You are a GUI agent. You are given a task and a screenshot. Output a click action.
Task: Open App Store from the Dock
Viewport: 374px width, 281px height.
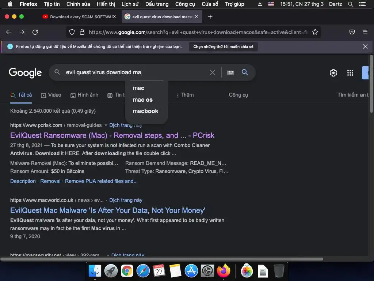[x=191, y=271]
